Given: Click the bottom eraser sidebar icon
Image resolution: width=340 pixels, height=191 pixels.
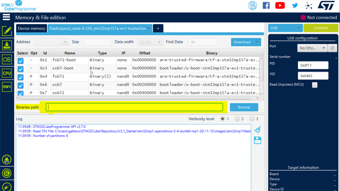Looking at the screenshot, I should pyautogui.click(x=7, y=187).
